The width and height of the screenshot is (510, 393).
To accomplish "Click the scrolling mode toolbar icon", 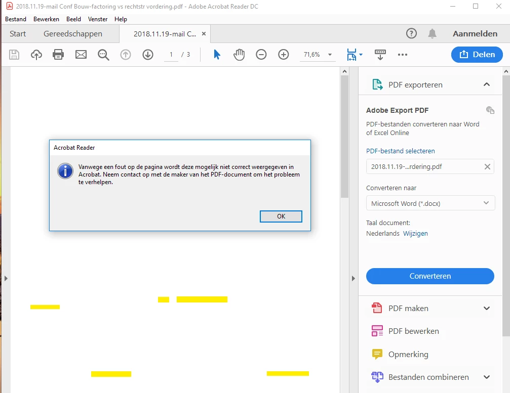I will coord(380,55).
